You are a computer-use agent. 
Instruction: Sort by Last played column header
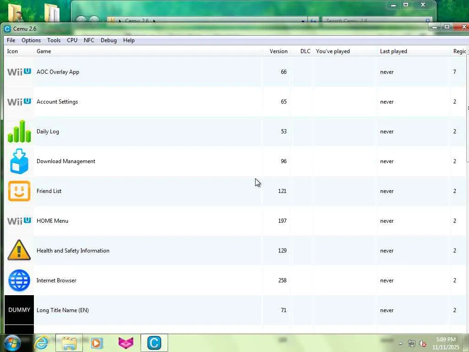(x=414, y=51)
